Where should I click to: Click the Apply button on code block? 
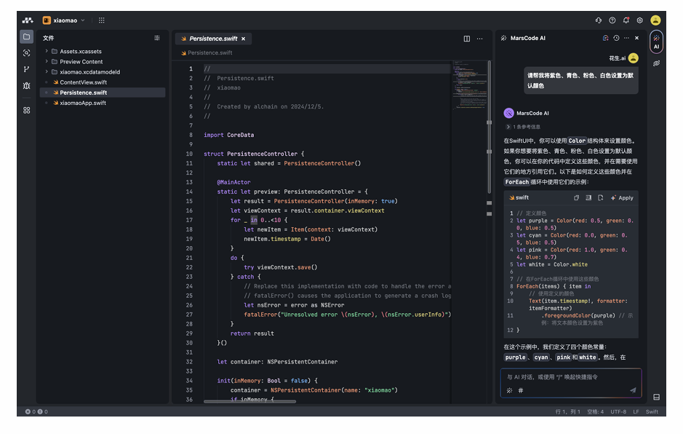tap(622, 197)
